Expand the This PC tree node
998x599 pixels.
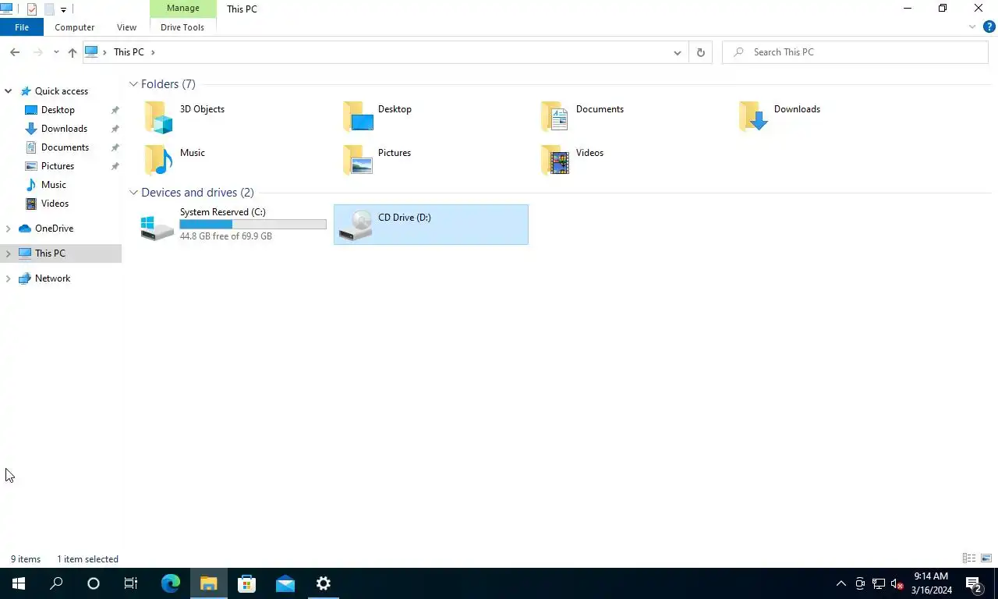tap(9, 253)
